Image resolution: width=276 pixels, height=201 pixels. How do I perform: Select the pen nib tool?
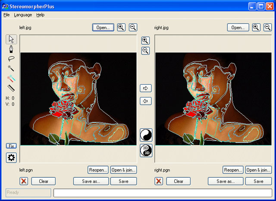point(11,50)
